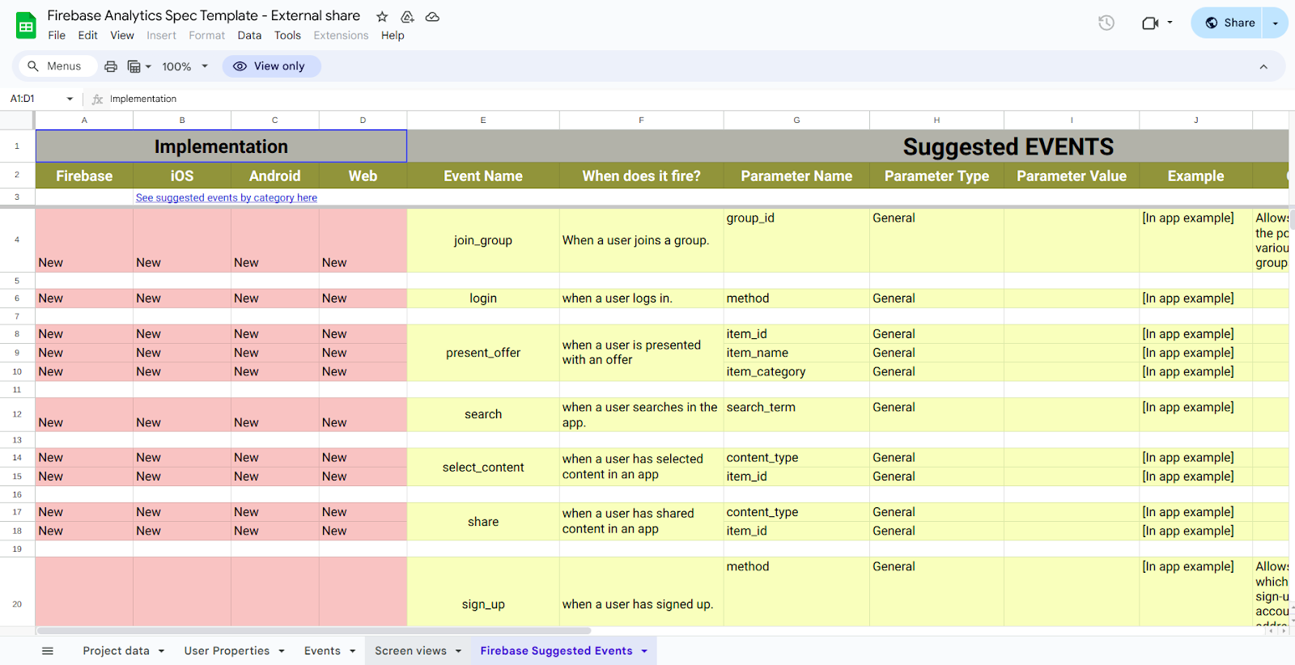Click the sign_up event cell
Image resolution: width=1295 pixels, height=665 pixels.
483,592
